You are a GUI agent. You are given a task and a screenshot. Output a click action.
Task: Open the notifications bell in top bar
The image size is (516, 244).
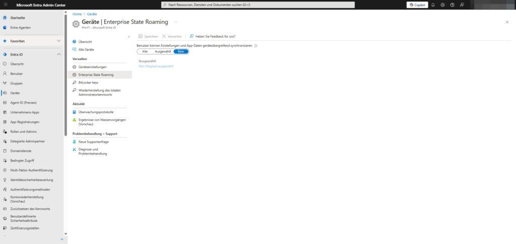click(433, 5)
